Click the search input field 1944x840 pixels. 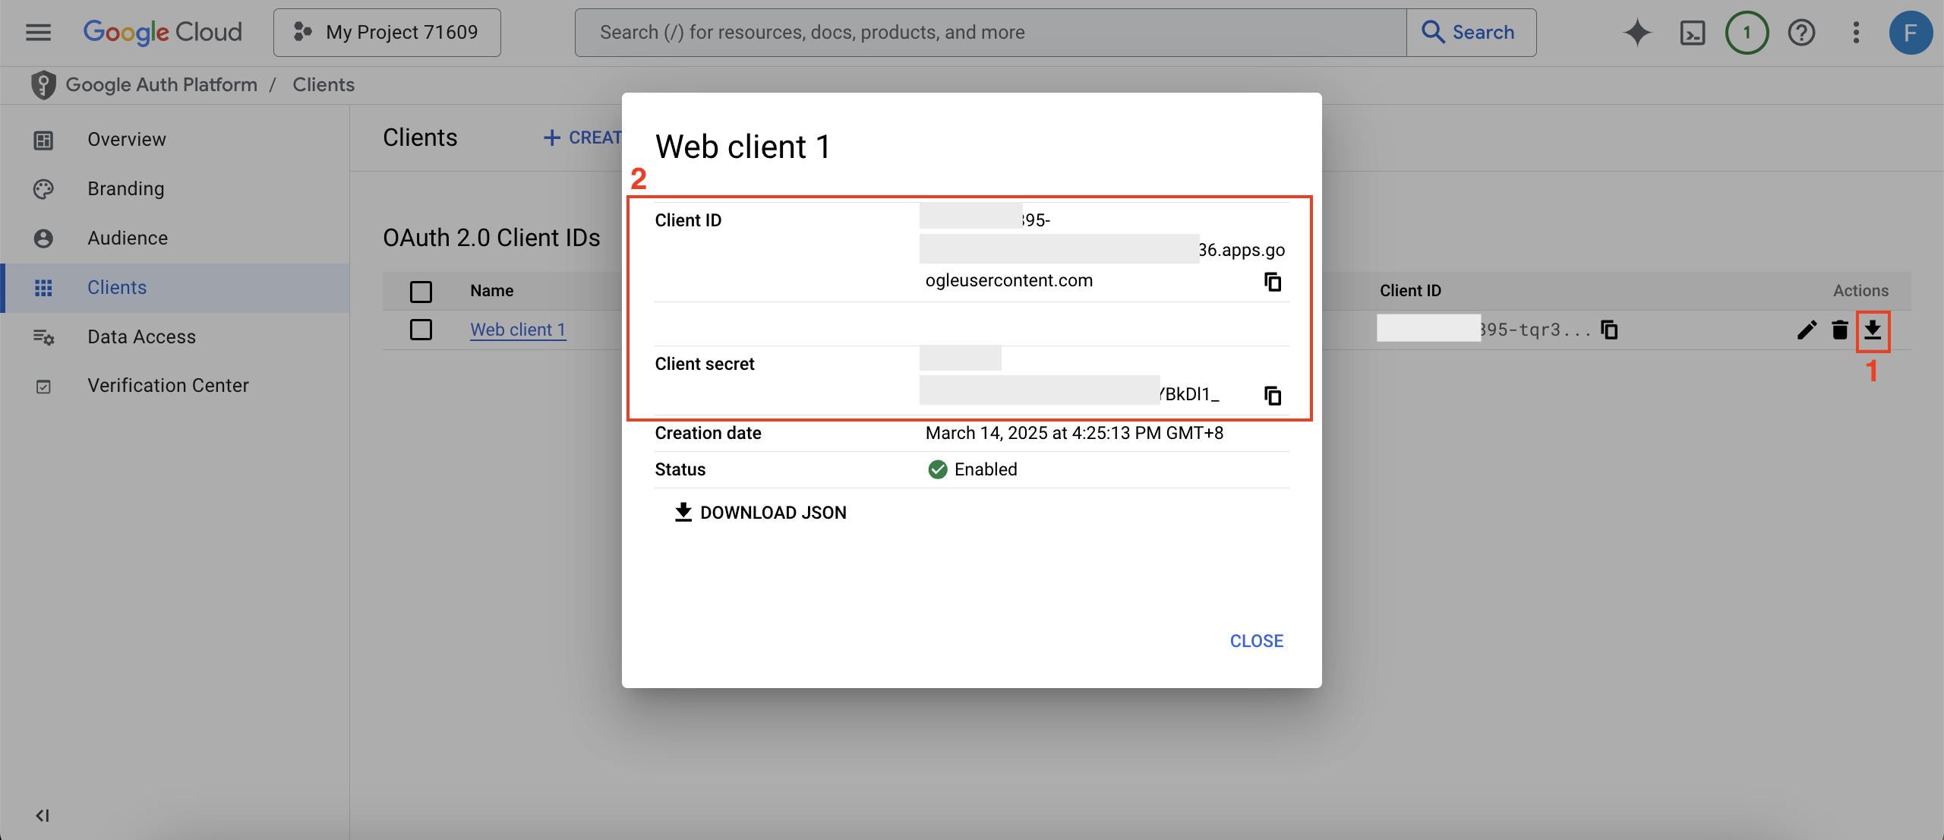[990, 32]
